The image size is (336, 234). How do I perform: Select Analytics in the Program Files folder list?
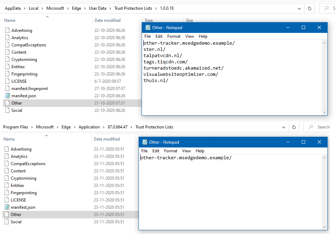[x=19, y=156]
